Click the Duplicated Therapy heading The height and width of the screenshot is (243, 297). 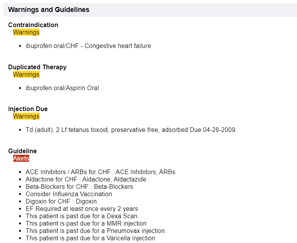coord(37,67)
